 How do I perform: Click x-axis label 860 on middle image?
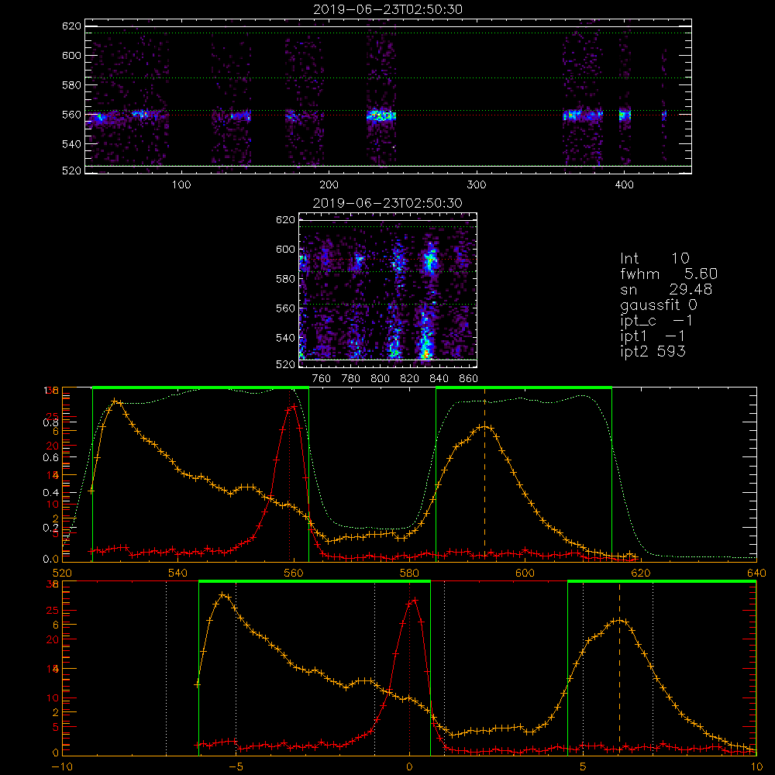[x=469, y=379]
